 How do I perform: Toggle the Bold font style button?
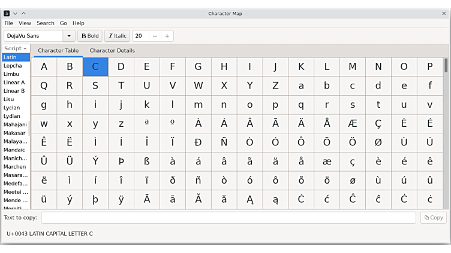click(x=90, y=36)
